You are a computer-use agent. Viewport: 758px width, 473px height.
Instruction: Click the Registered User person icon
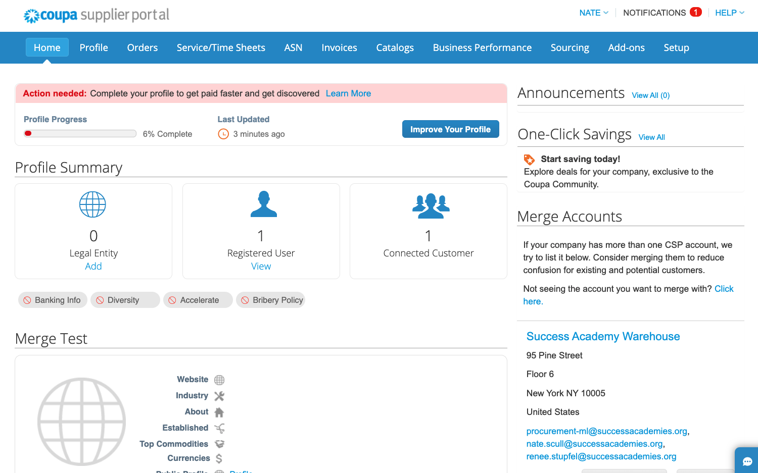[263, 204]
